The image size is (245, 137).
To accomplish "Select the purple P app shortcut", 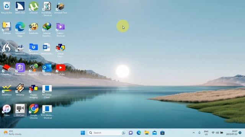I will click(20, 69).
